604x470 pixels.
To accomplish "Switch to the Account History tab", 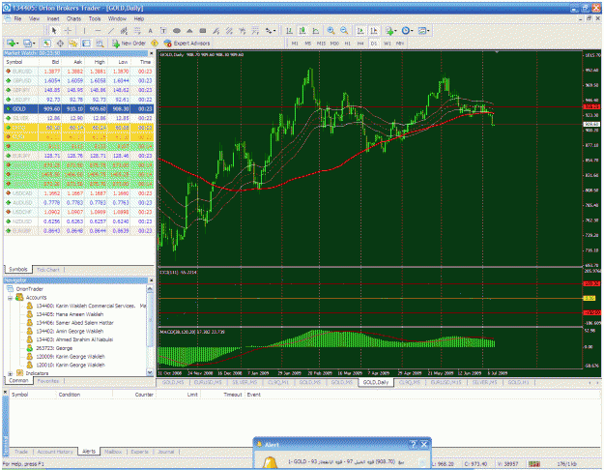I will (55, 452).
